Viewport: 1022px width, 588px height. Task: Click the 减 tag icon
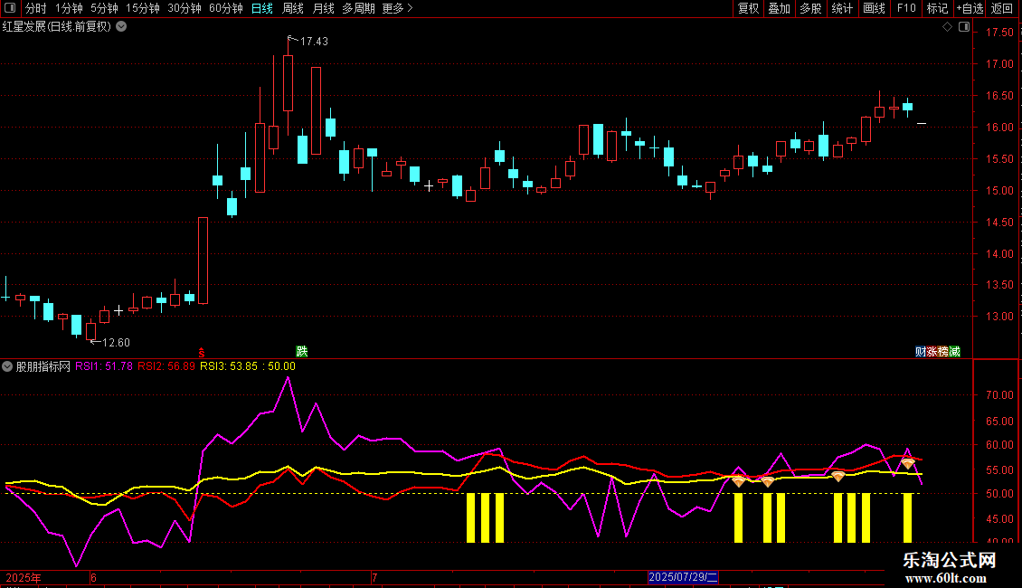(955, 351)
